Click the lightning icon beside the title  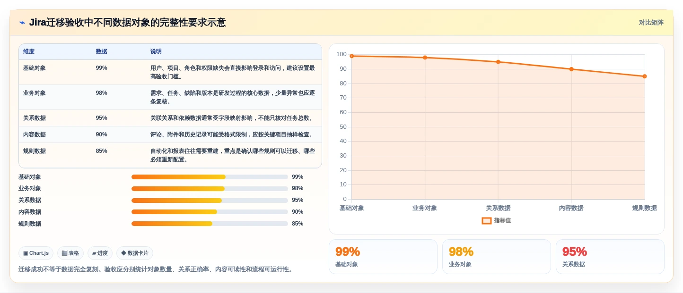(22, 23)
